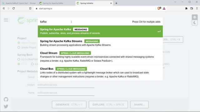Select Spring Boot 2.7.5 radio
The width and height of the screenshot is (200, 112).
pyautogui.click(x=19, y=64)
